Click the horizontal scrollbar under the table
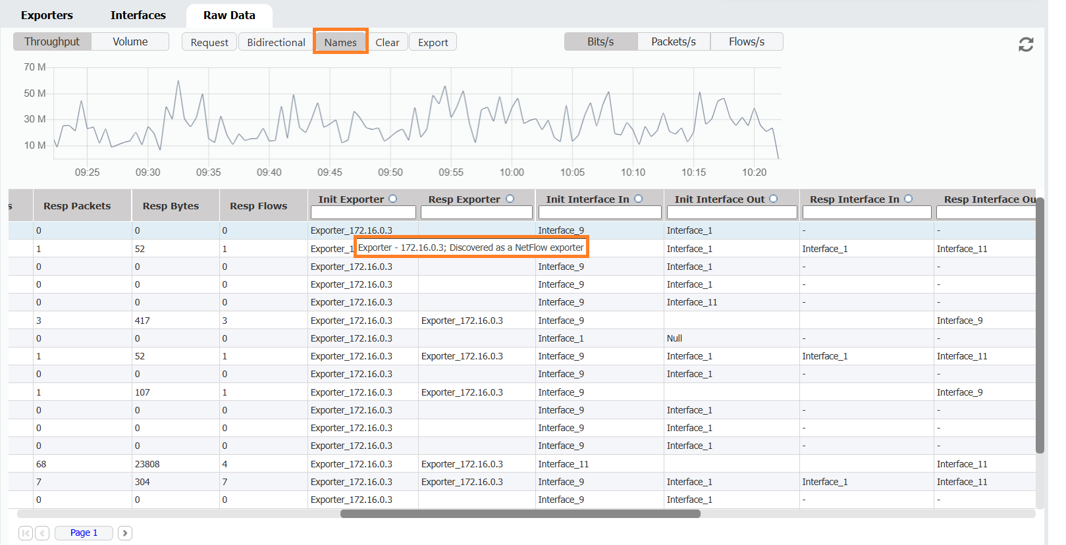The image size is (1066, 545). pyautogui.click(x=520, y=513)
